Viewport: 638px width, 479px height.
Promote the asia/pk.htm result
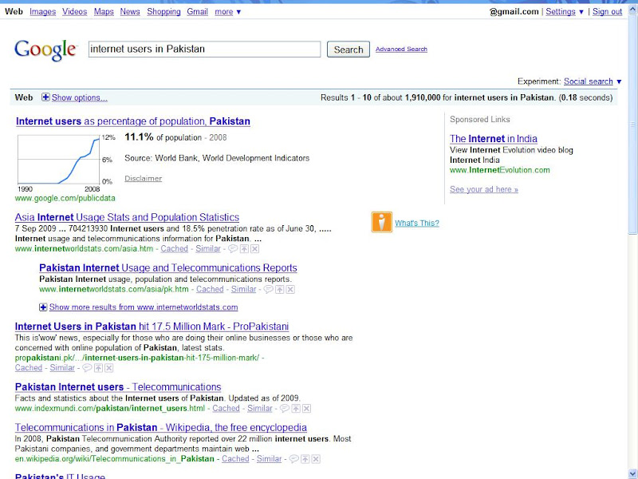pos(280,289)
